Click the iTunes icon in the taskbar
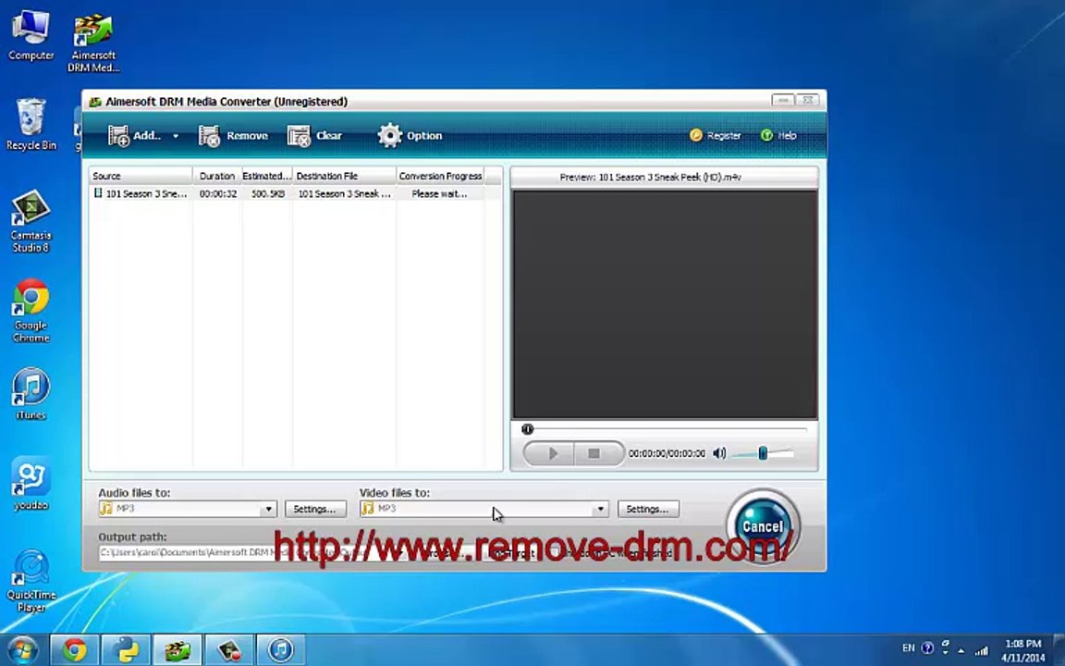 point(280,650)
